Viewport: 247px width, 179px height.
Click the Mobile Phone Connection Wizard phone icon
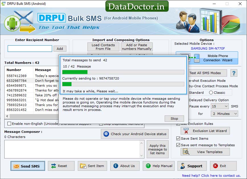pos(197,58)
